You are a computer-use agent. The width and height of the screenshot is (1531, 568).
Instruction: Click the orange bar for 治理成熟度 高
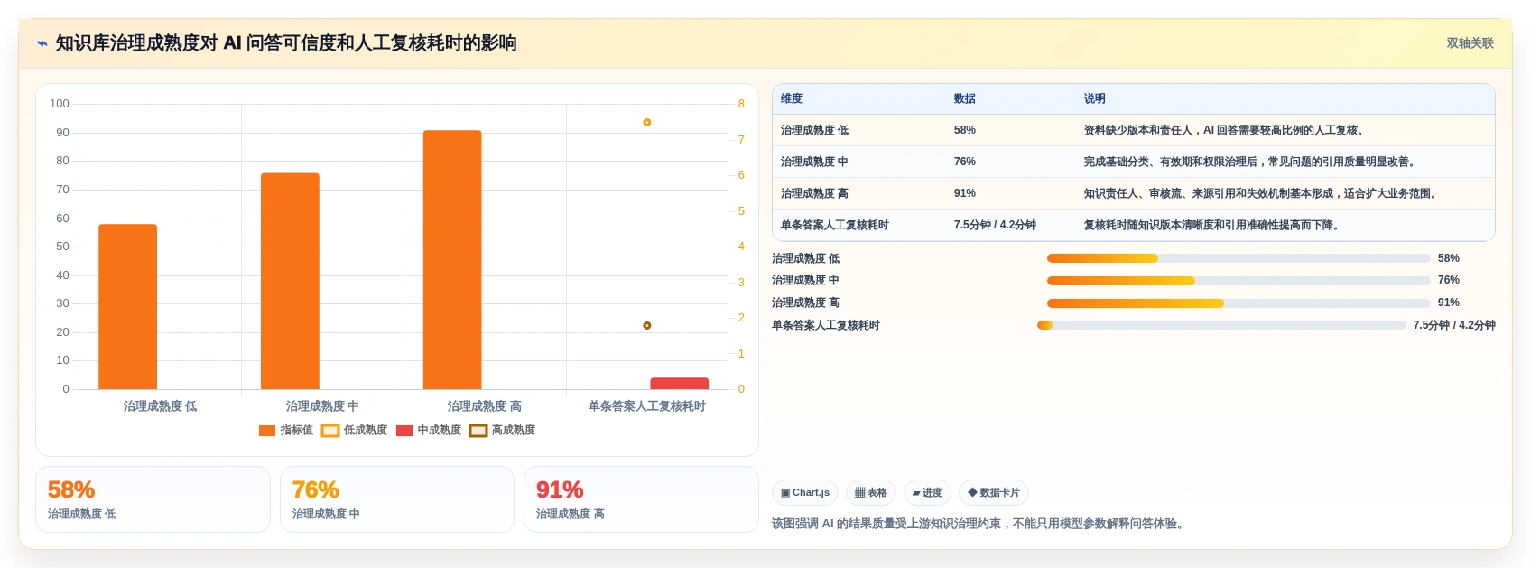point(452,260)
